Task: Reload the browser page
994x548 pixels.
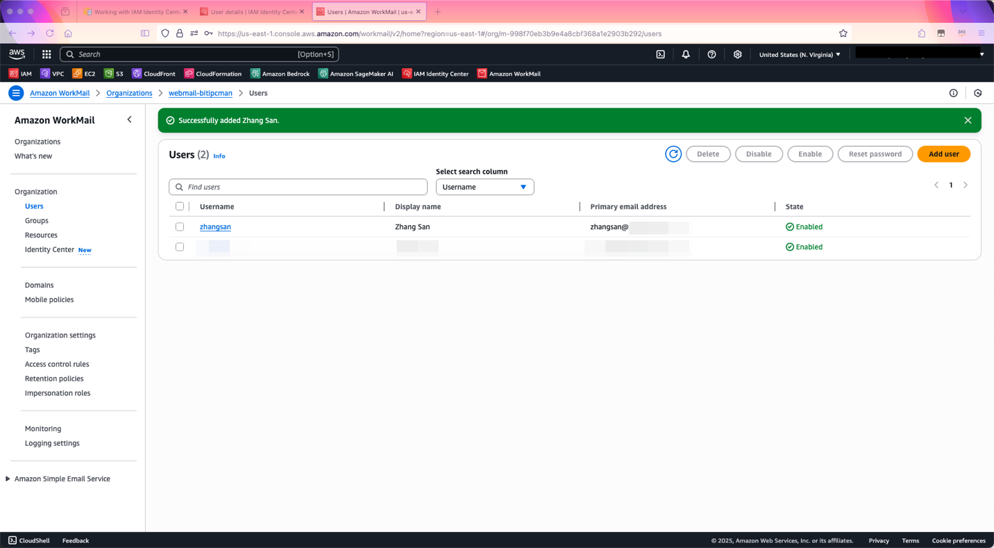Action: click(x=50, y=33)
